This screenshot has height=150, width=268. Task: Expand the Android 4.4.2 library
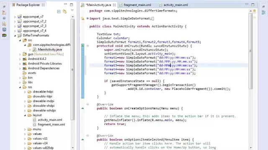pyautogui.click(x=20, y=59)
